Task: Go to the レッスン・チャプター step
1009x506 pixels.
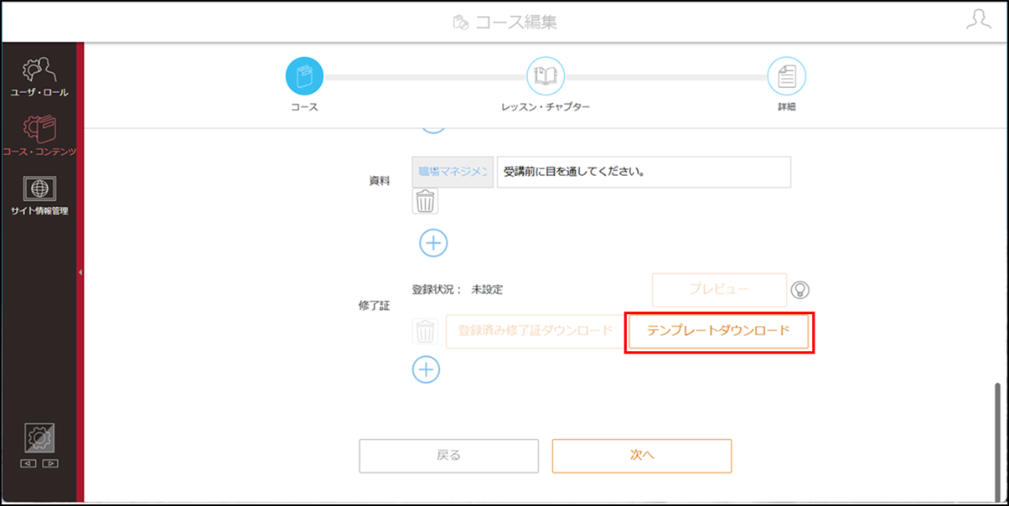Action: click(546, 77)
